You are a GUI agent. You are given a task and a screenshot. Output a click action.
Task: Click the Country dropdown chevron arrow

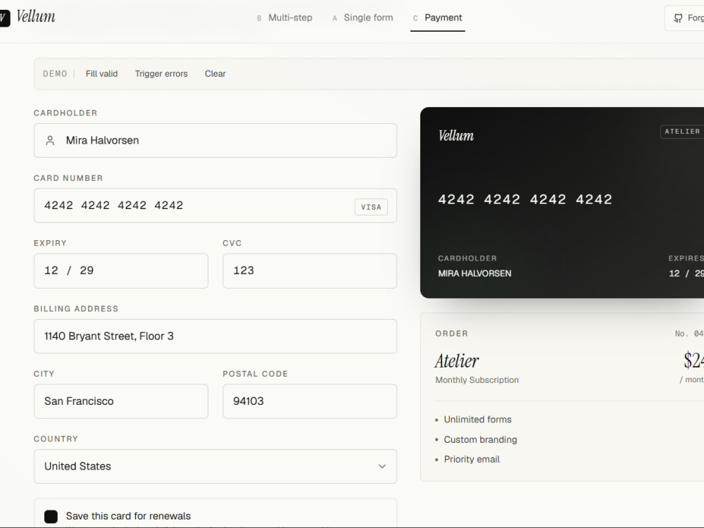click(x=382, y=467)
